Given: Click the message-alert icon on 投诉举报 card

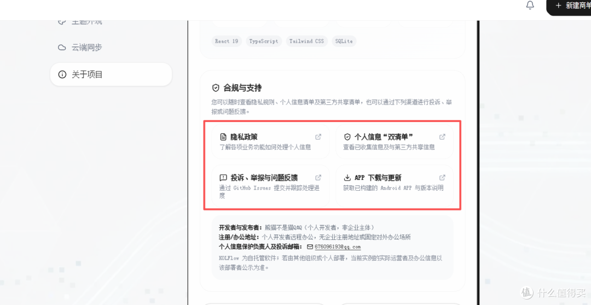Looking at the screenshot, I should click(223, 178).
